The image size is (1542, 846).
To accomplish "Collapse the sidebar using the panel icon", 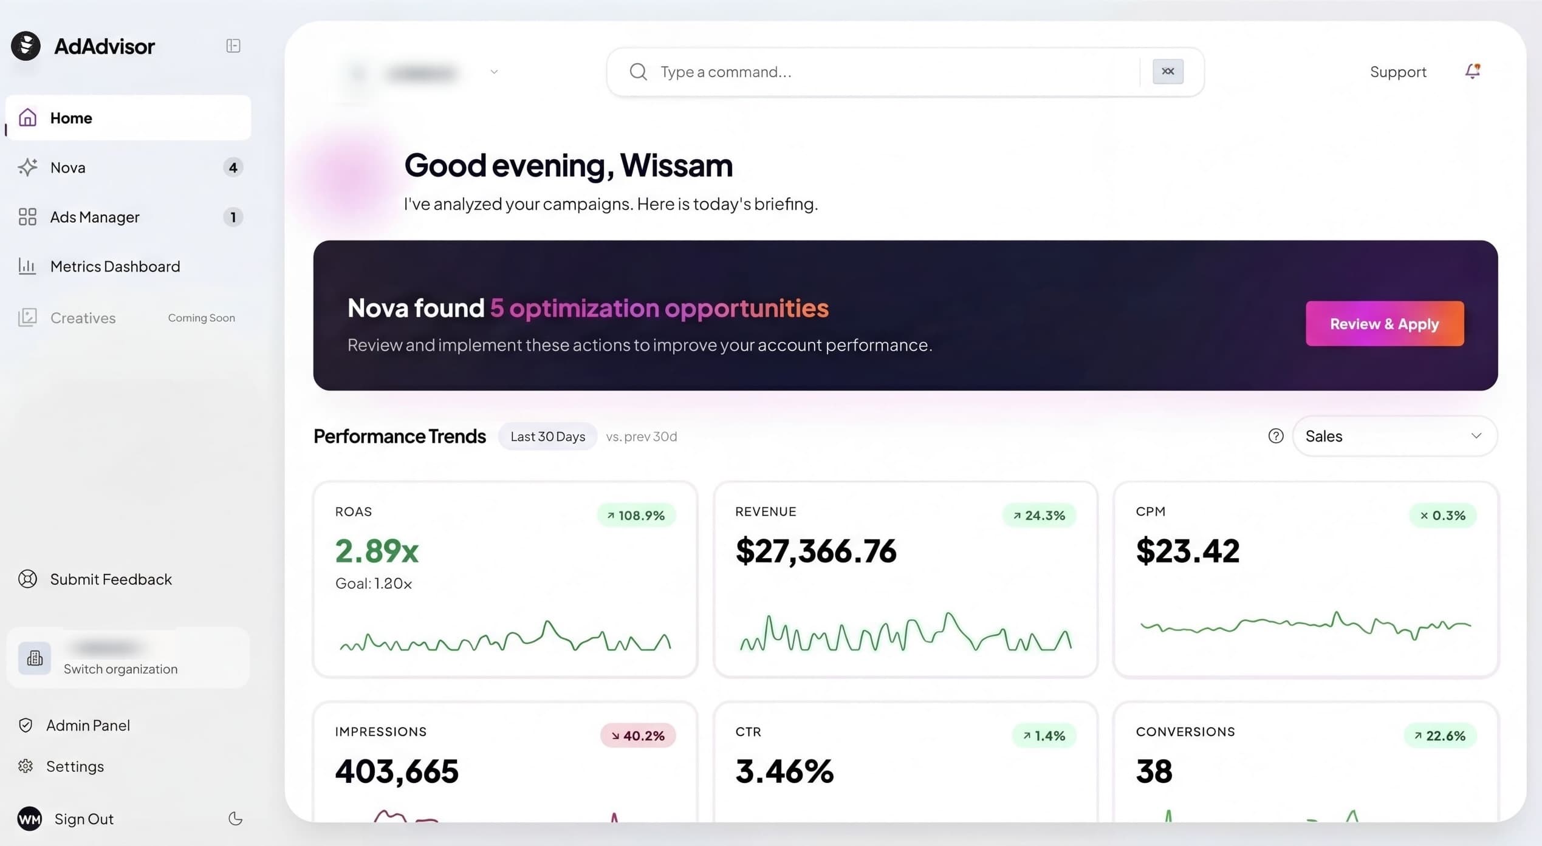I will 233,46.
